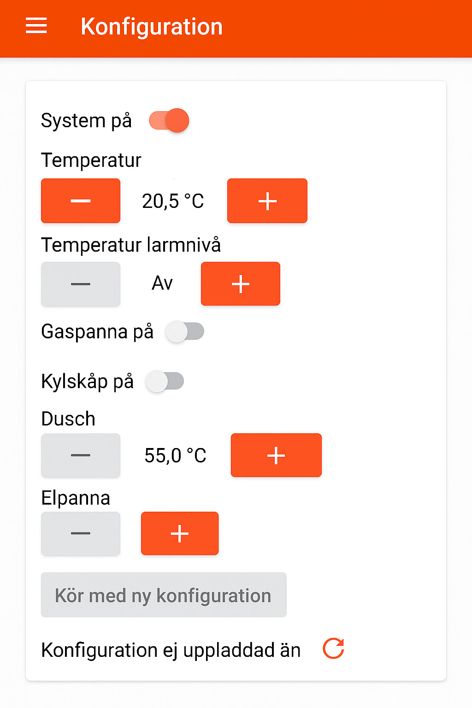Click the refresh configuration status icon
Screen dimensions: 472x708
pos(333,649)
